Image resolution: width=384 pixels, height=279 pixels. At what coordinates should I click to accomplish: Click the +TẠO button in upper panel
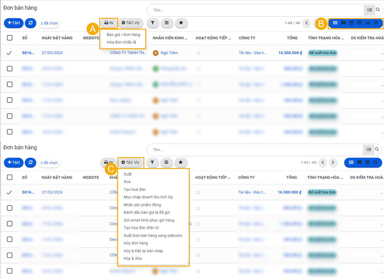14,23
